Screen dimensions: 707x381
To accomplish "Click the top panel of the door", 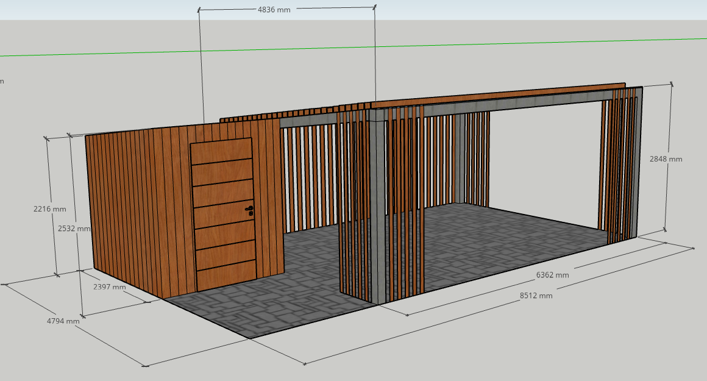I will tap(221, 152).
